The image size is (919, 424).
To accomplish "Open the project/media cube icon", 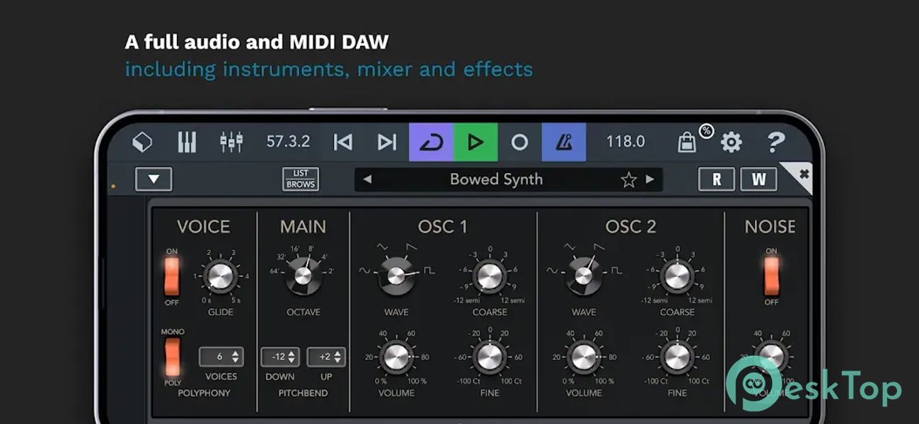I will coord(142,143).
